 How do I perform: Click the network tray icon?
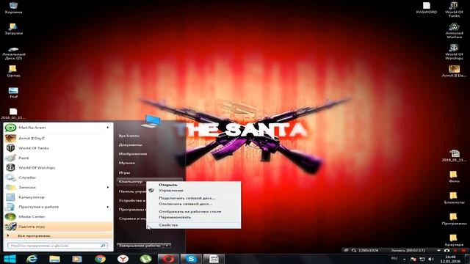tap(422, 259)
